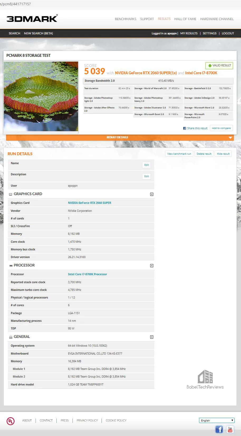Click the Facebook share icon
241x436 pixels.
pyautogui.click(x=185, y=128)
